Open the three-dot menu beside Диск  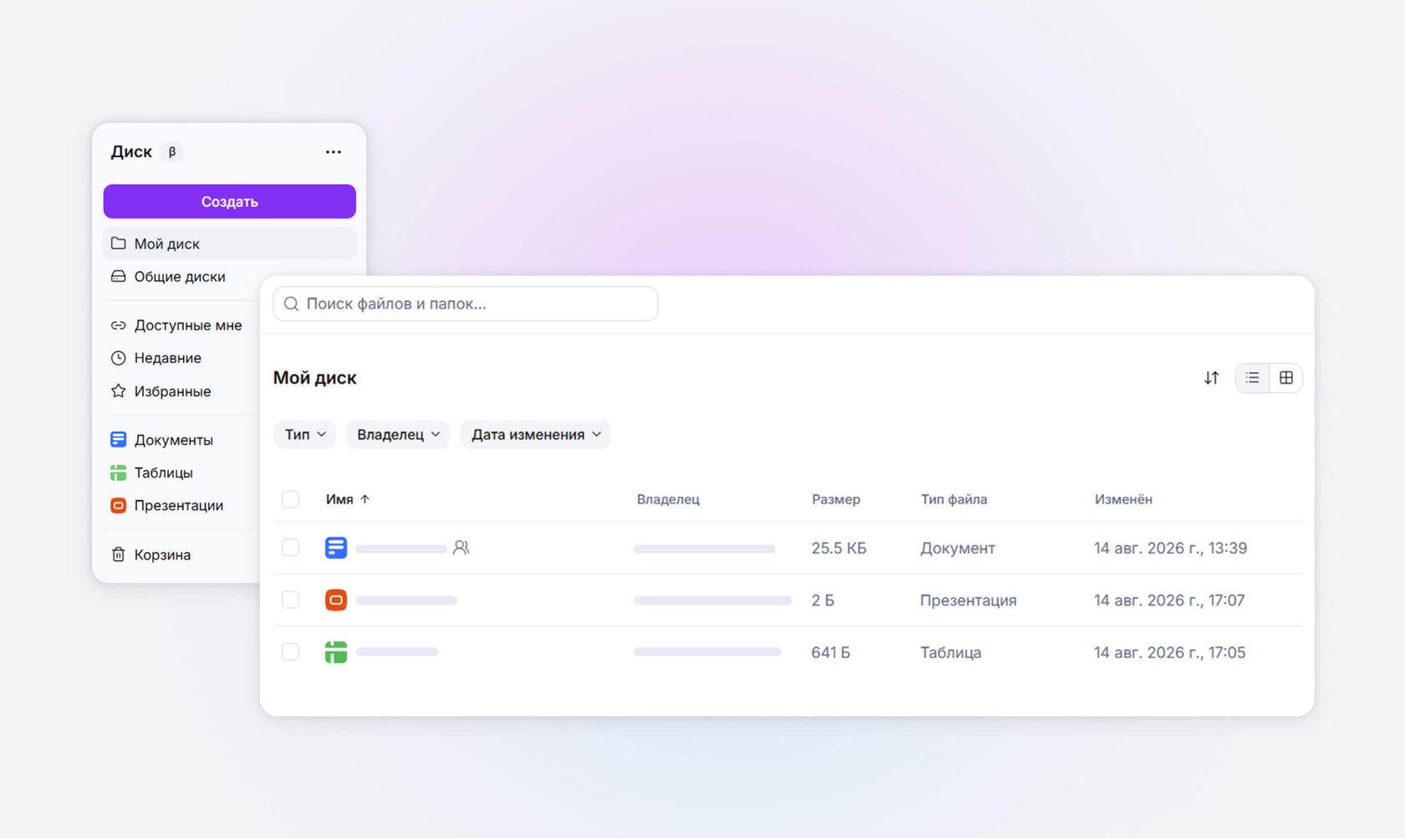[x=333, y=151]
